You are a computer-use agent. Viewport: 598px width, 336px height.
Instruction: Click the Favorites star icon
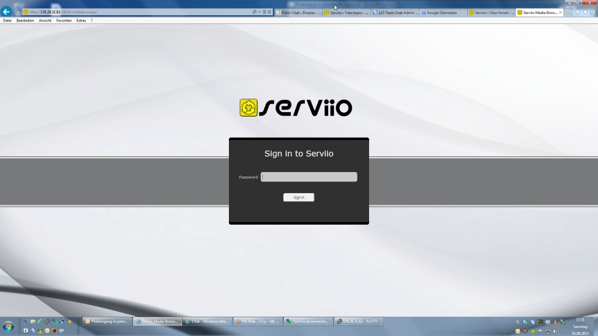tap(585, 12)
